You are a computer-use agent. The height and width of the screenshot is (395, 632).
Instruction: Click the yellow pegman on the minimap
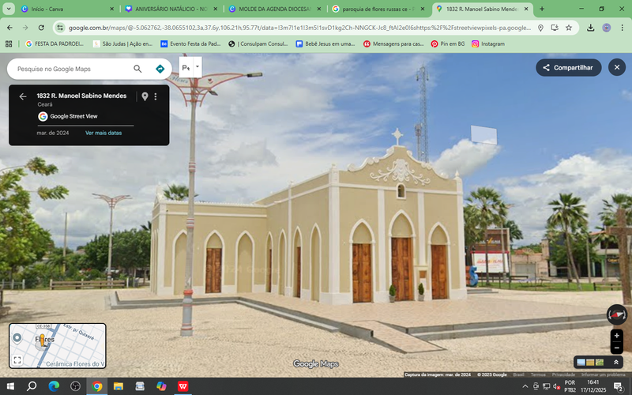[42, 340]
